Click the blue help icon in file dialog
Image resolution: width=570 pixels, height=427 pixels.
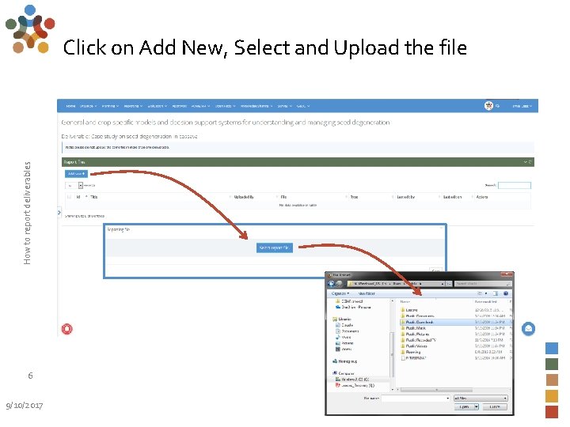pyautogui.click(x=506, y=293)
